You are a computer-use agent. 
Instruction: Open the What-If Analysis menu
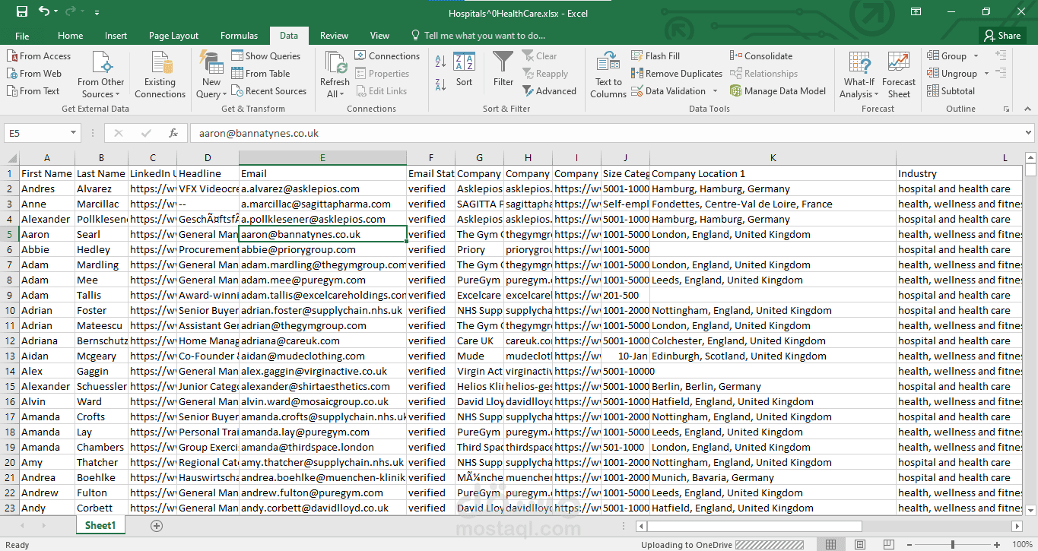point(859,75)
